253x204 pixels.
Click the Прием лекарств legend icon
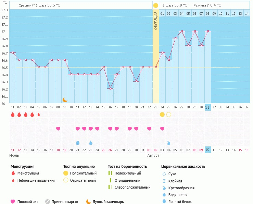pyautogui.click(x=48, y=202)
